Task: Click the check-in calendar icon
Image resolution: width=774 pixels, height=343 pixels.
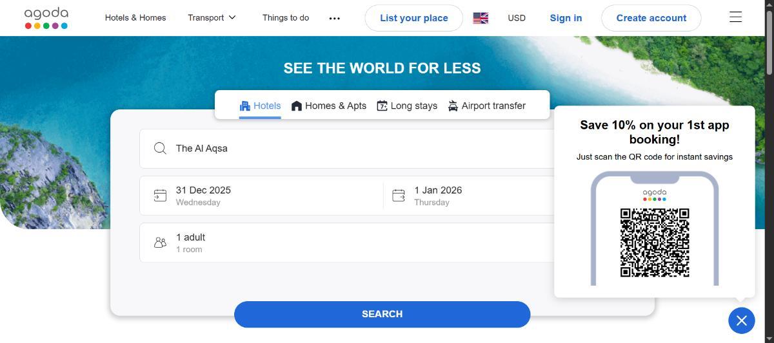Action: click(x=160, y=196)
